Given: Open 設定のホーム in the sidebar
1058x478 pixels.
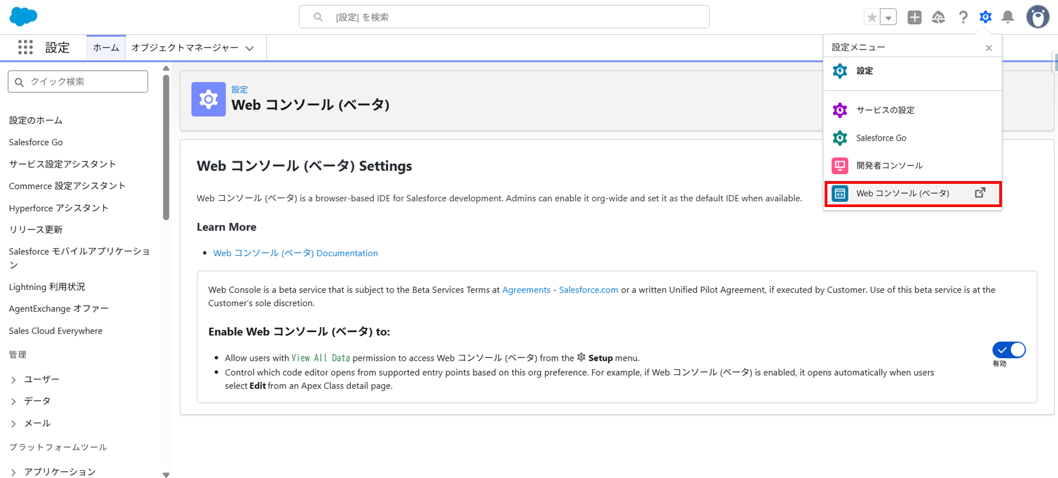Looking at the screenshot, I should tap(35, 120).
